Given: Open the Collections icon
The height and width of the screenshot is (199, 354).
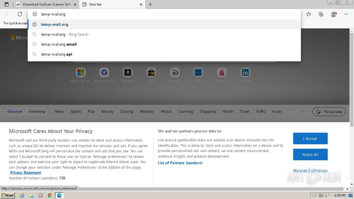Looking at the screenshot, I should click(x=321, y=14).
